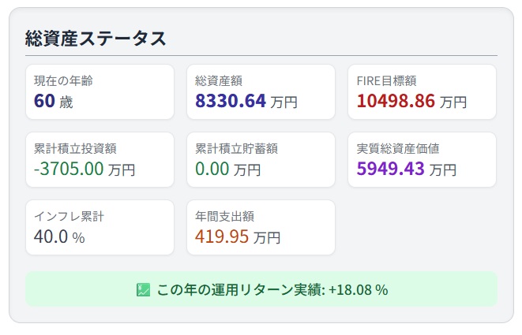Click the 0.00 万円 savings value
This screenshot has width=522, height=335.
tap(227, 169)
